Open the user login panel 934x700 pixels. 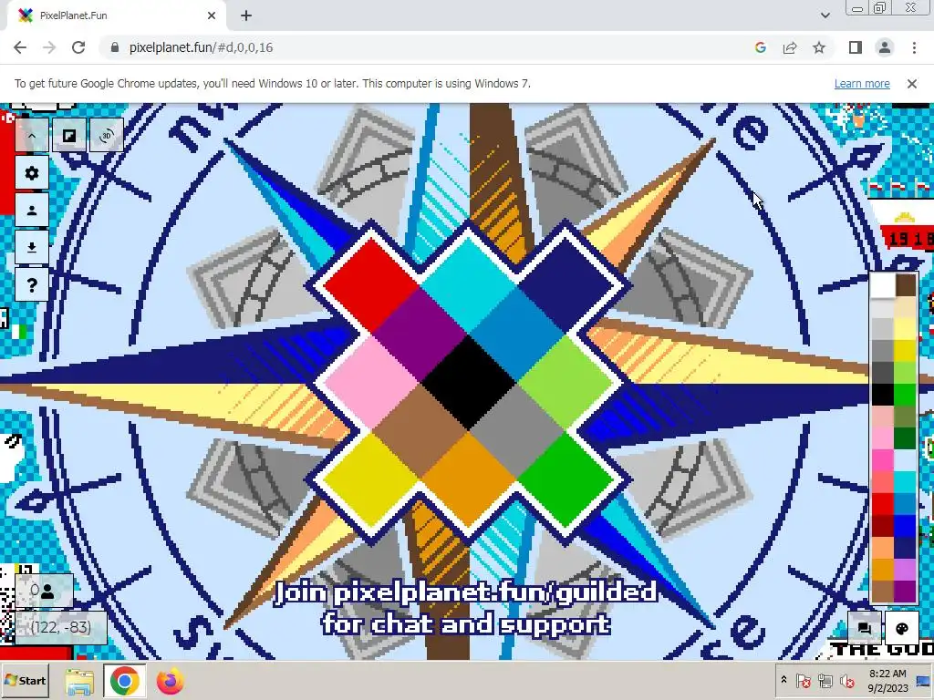[32, 211]
